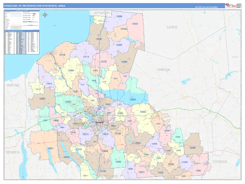Viewport: 245px width, 184px height.
Task: Click ZIP code 13052 label
Action: click(x=130, y=169)
